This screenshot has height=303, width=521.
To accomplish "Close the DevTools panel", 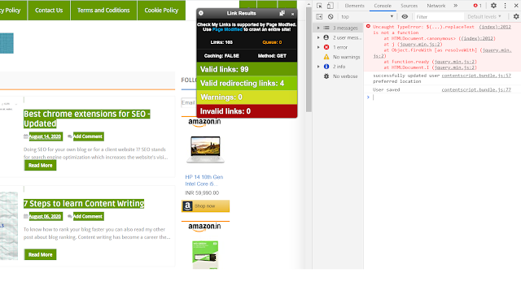I will pyautogui.click(x=516, y=6).
